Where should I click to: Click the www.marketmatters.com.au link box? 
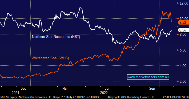[x=148, y=77]
